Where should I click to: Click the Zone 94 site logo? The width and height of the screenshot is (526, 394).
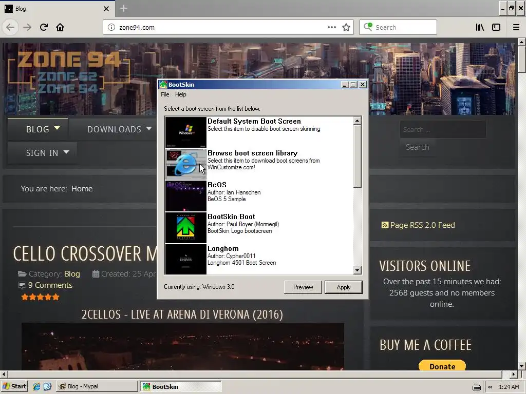pyautogui.click(x=69, y=71)
